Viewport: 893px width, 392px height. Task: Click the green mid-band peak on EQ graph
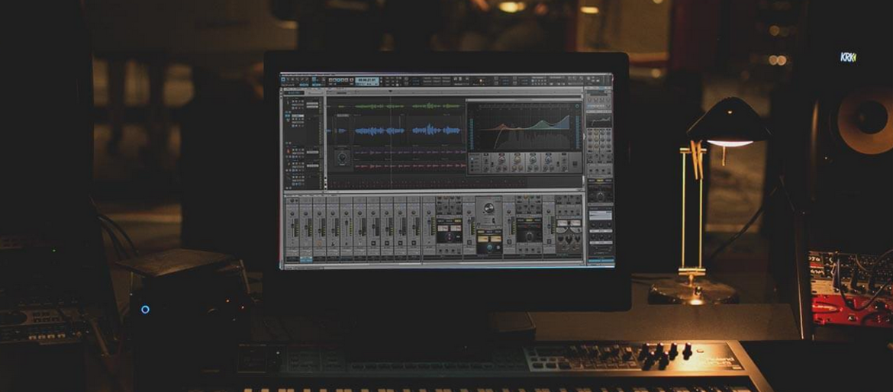[542, 121]
